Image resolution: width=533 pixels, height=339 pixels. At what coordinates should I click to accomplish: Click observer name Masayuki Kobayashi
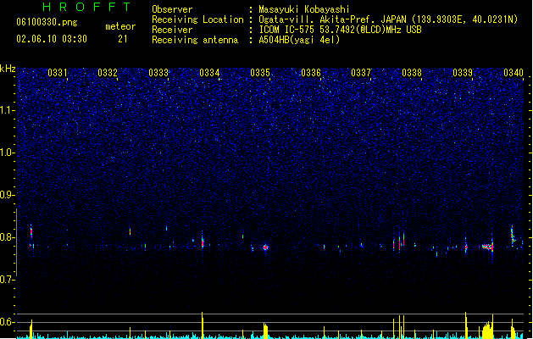pos(304,9)
